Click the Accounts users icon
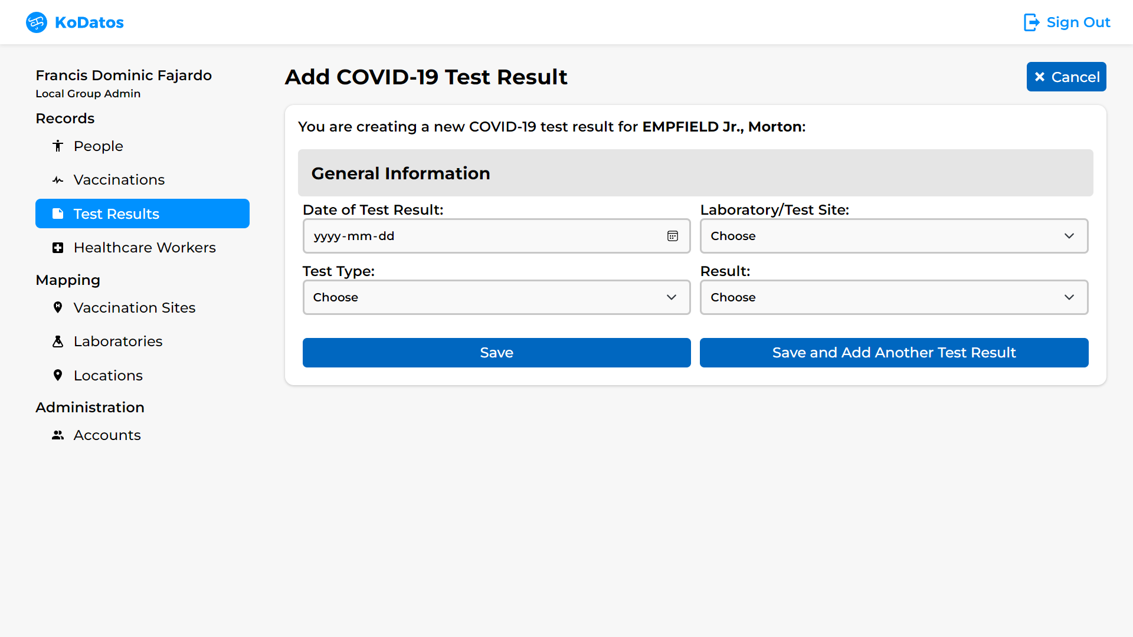Screen dimensions: 1133x637 click(58, 435)
